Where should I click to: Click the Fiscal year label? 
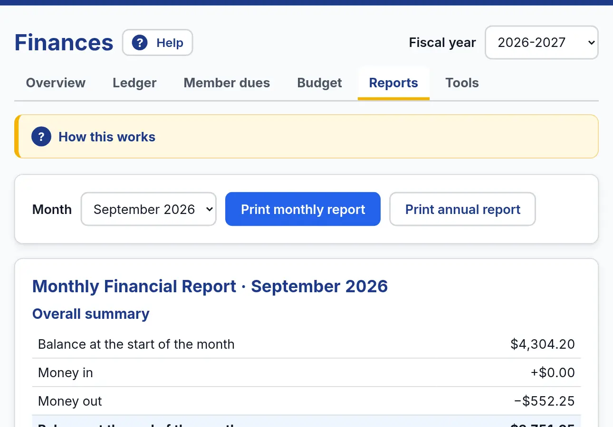tap(442, 43)
